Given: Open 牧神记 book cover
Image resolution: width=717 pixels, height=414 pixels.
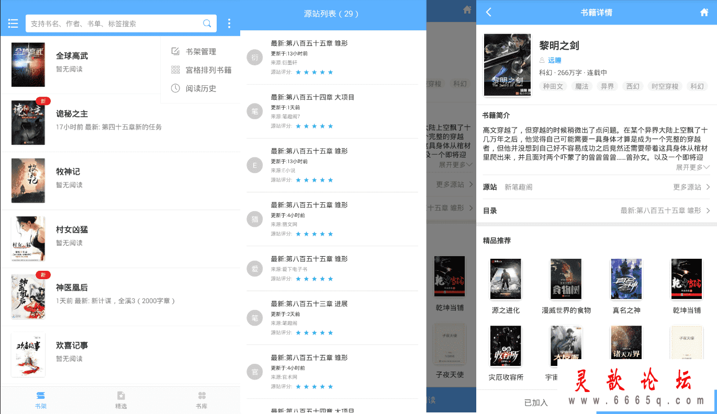Looking at the screenshot, I should pos(28,181).
